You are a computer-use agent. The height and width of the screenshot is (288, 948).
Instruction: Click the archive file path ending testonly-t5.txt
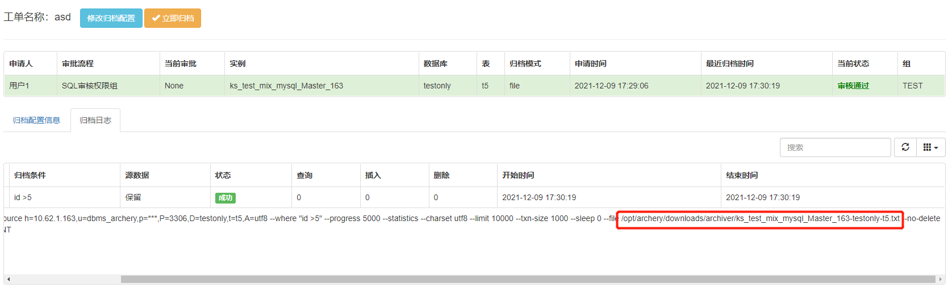click(761, 218)
